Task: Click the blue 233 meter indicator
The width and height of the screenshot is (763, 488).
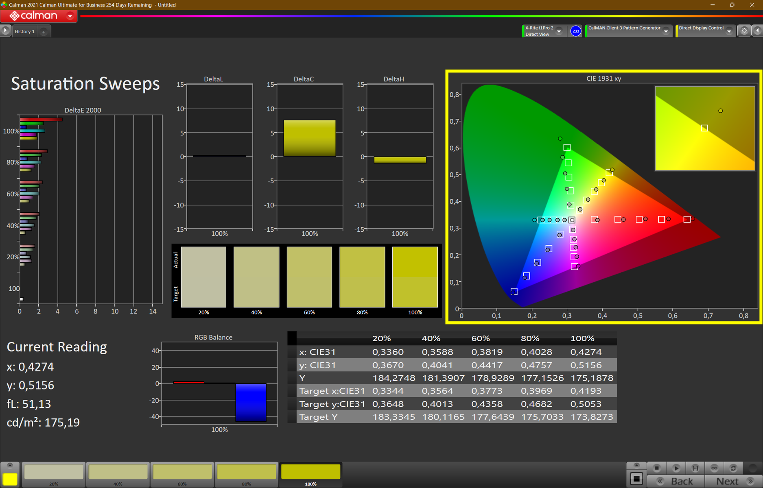Action: (x=575, y=31)
